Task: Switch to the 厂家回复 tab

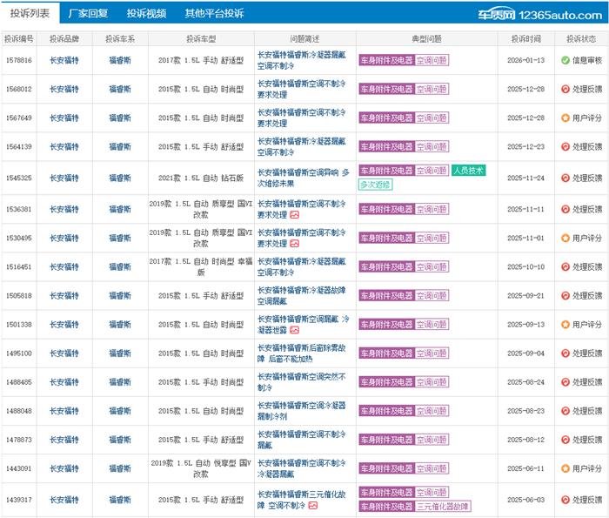Action: (88, 14)
